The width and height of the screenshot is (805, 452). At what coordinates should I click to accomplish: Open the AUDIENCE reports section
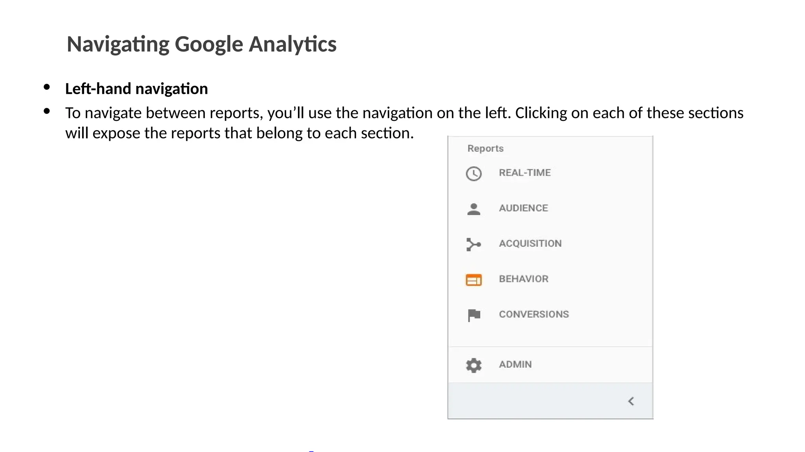click(523, 208)
